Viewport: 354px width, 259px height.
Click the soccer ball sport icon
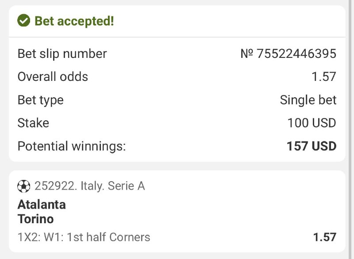click(23, 186)
